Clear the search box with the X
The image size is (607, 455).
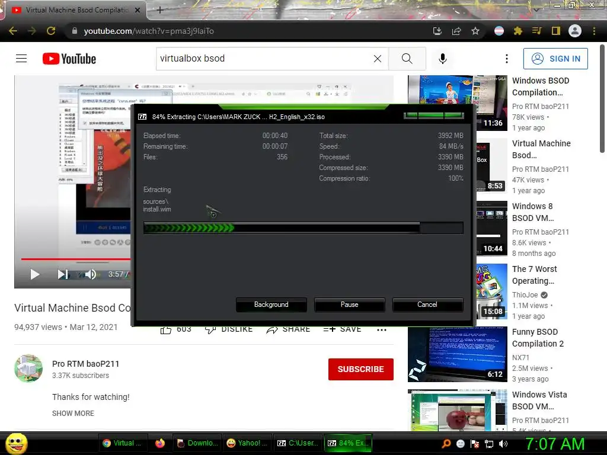point(378,59)
